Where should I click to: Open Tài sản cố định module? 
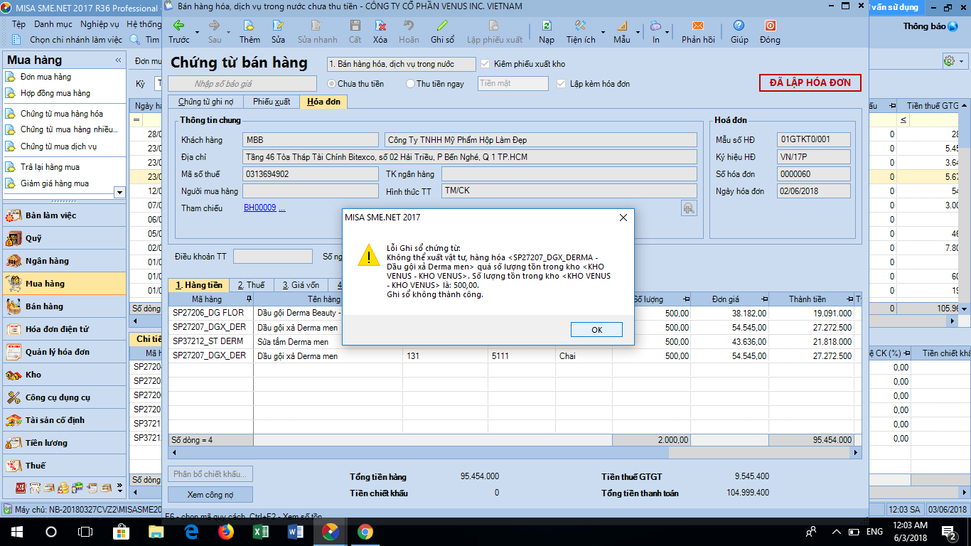point(64,420)
